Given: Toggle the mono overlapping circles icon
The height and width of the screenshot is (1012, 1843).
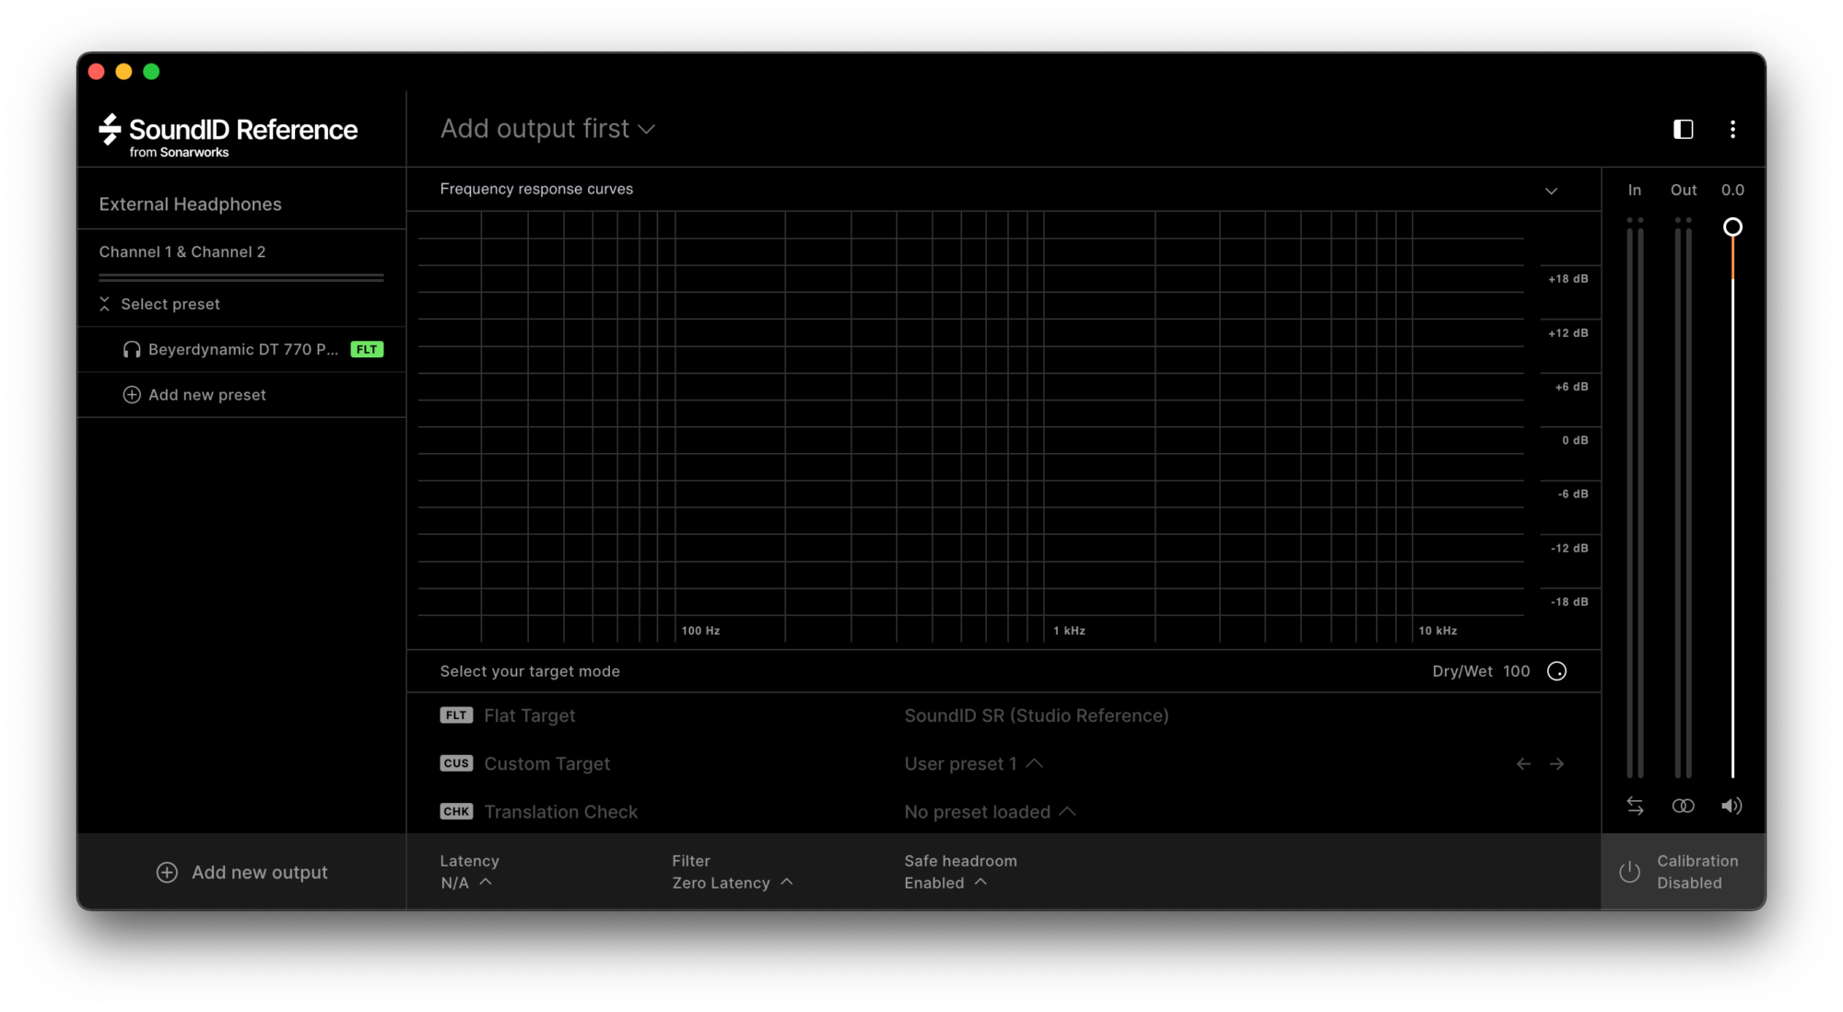Looking at the screenshot, I should (1683, 806).
